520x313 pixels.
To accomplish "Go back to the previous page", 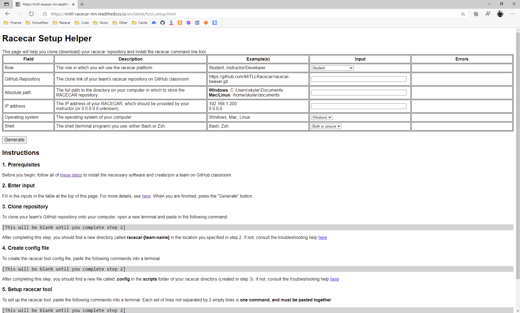I will coord(8,14).
